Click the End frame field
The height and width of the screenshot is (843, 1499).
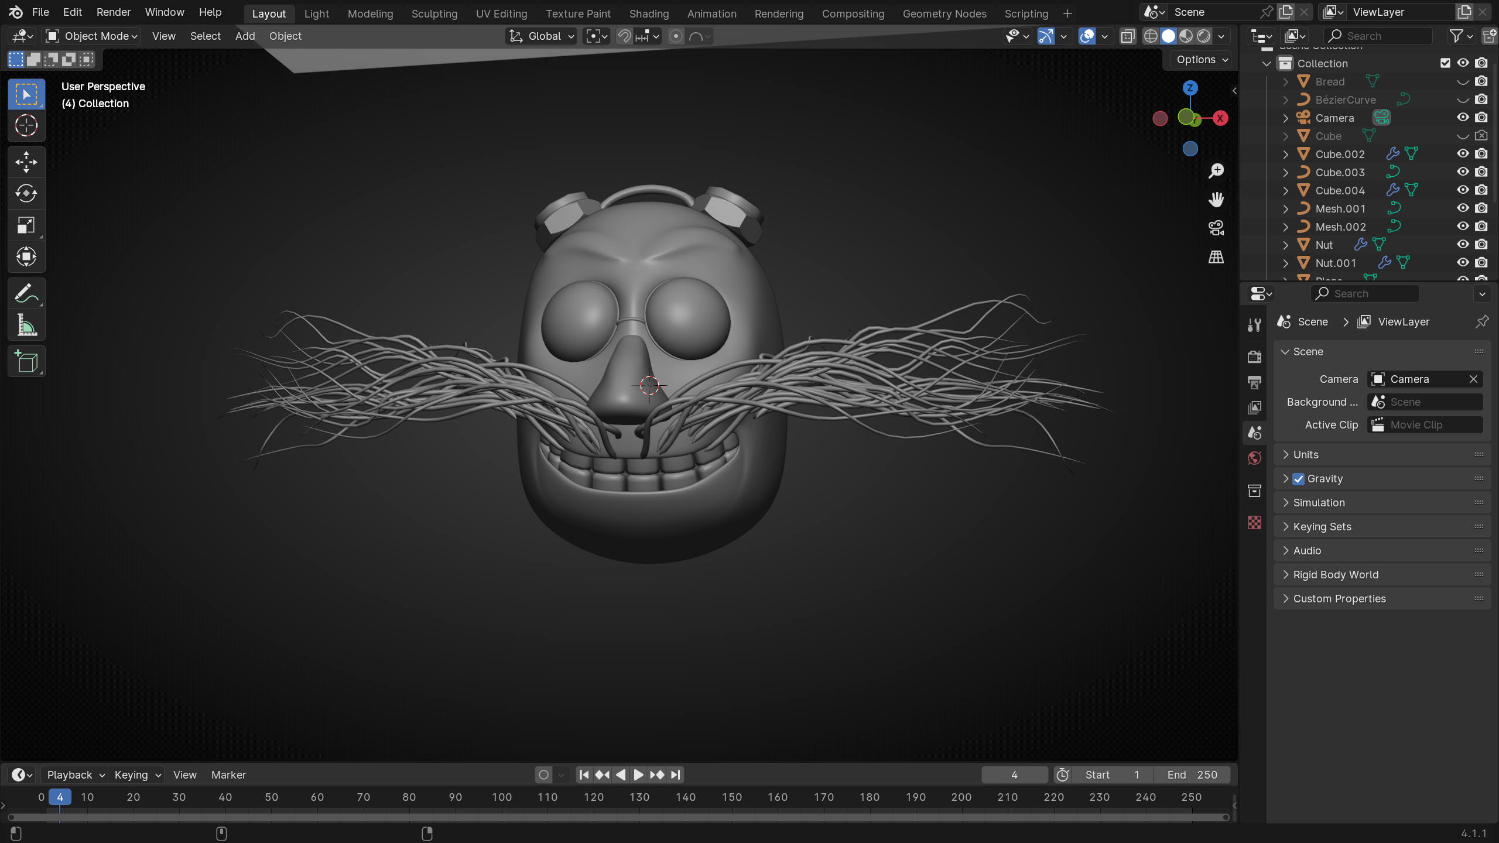1192,775
